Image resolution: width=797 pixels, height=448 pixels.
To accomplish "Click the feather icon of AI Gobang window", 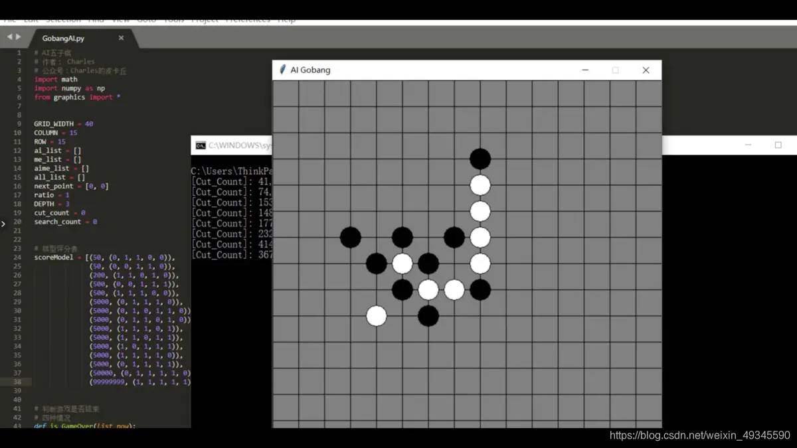I will coord(282,70).
